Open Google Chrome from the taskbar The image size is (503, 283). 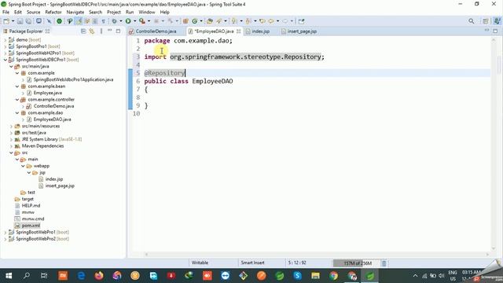333,276
